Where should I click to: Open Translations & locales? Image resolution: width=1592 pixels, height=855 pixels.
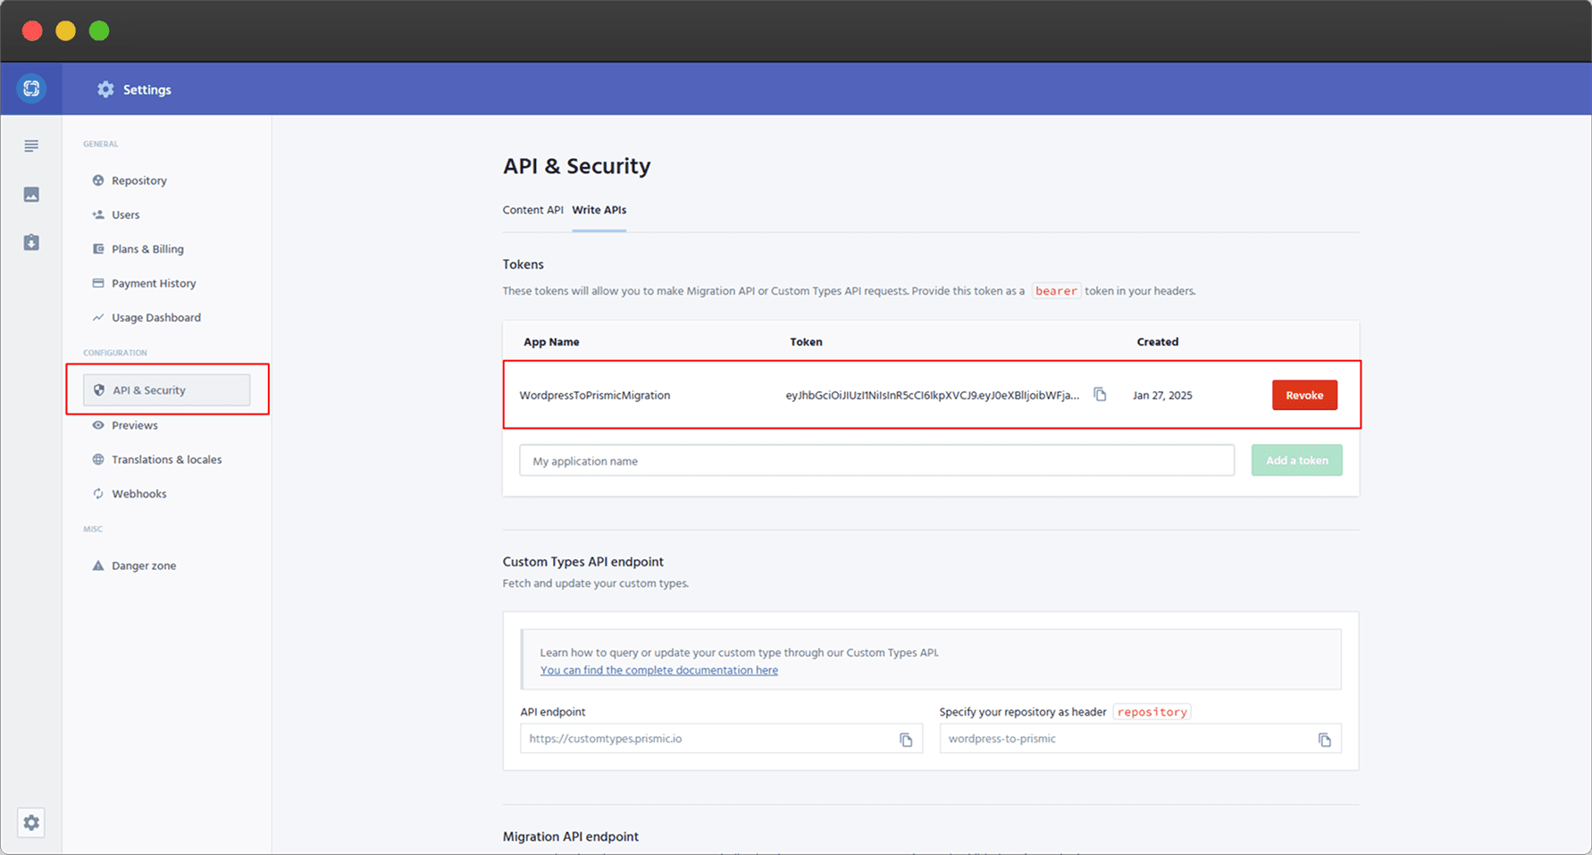[x=166, y=459]
